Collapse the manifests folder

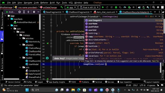click(9, 19)
